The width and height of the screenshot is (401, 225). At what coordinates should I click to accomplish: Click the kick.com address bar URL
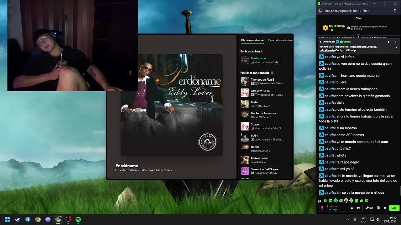pyautogui.click(x=346, y=11)
